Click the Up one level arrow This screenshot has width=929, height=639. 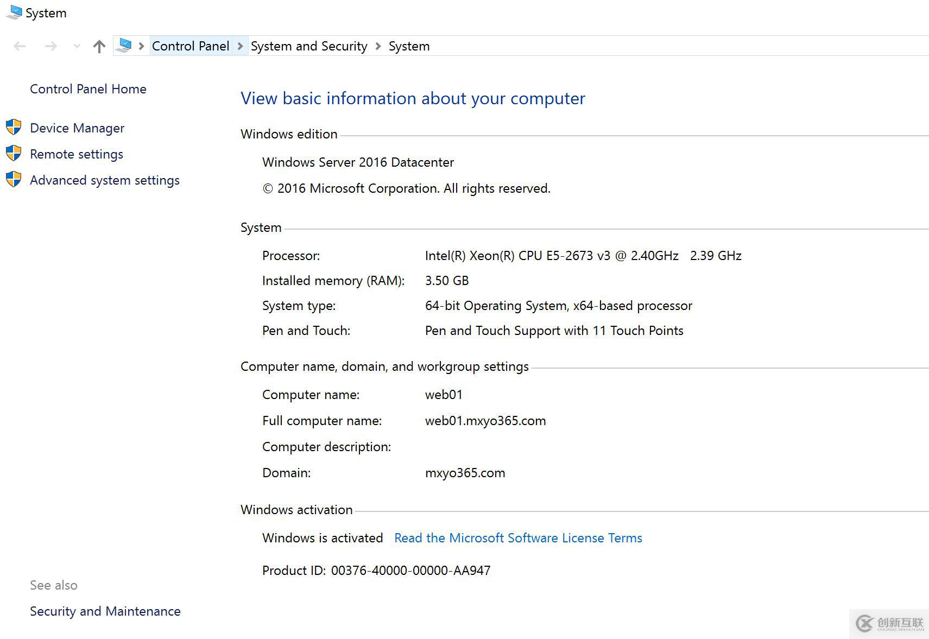99,47
